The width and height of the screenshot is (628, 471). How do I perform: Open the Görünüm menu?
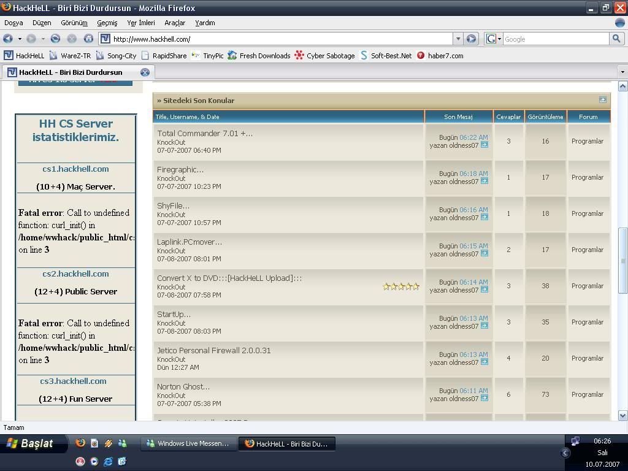74,23
